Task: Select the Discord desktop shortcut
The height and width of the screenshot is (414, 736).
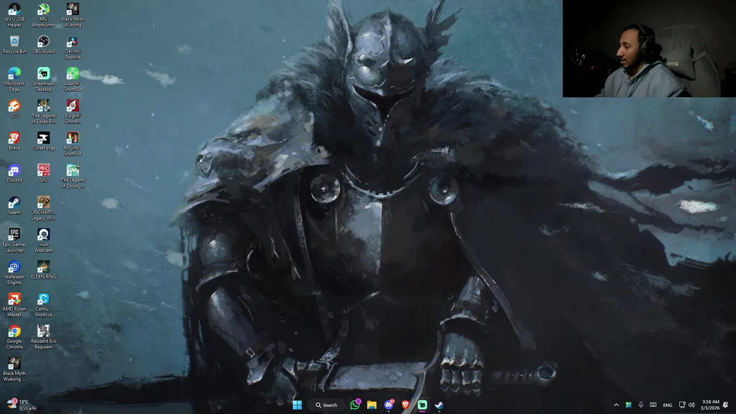Action: pyautogui.click(x=14, y=174)
